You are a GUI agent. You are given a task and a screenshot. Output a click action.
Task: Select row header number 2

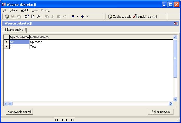(x=7, y=47)
